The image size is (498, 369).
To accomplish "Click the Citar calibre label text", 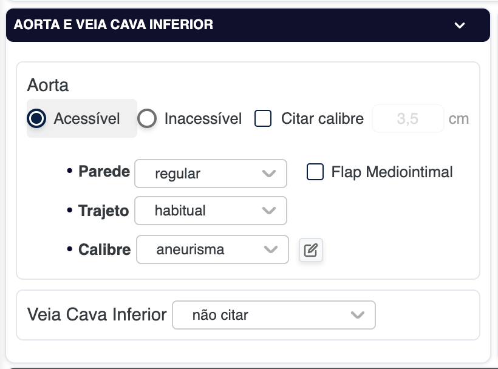I will (x=322, y=118).
